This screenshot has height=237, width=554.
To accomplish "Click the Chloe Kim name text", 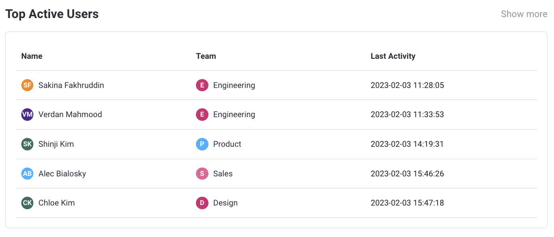I will click(57, 203).
